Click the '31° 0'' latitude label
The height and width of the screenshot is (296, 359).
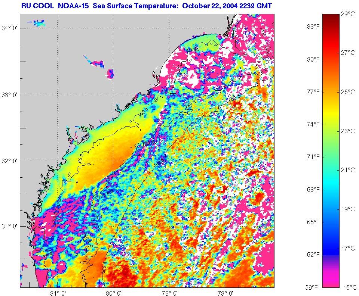pyautogui.click(x=10, y=226)
